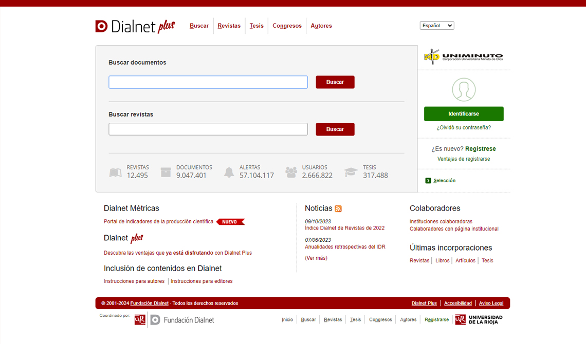Click the Usuarios people group icon
Viewport: 586px width, 344px height.
(x=291, y=172)
